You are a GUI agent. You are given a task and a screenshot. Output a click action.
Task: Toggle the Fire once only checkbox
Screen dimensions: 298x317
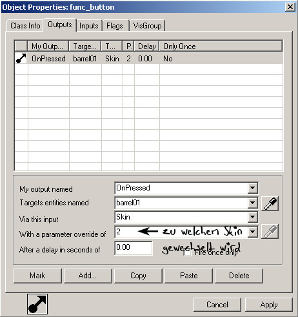click(x=187, y=252)
